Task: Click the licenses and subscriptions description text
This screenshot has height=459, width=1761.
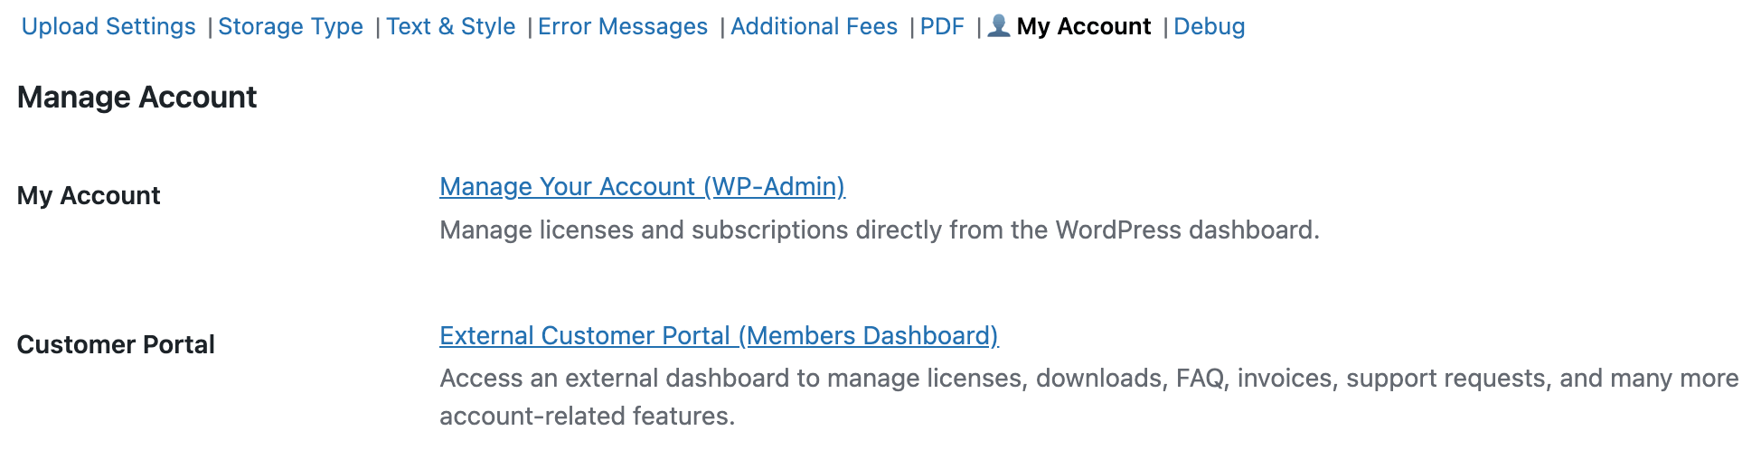Action: (879, 230)
